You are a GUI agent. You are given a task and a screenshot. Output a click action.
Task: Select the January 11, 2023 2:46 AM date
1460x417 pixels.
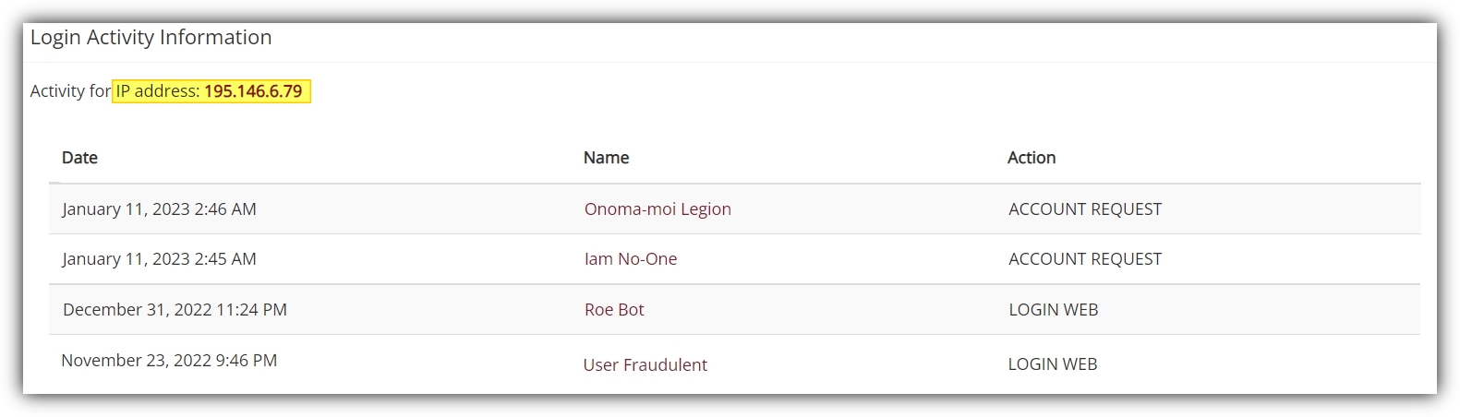coord(159,209)
